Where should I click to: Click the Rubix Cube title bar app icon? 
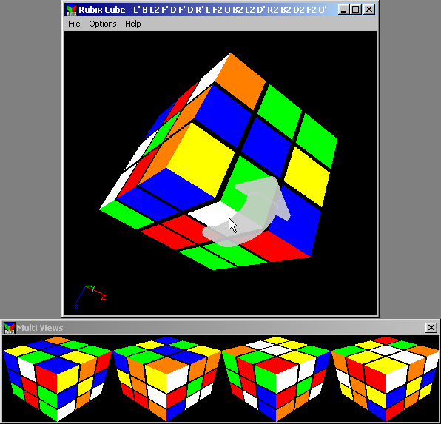71,10
